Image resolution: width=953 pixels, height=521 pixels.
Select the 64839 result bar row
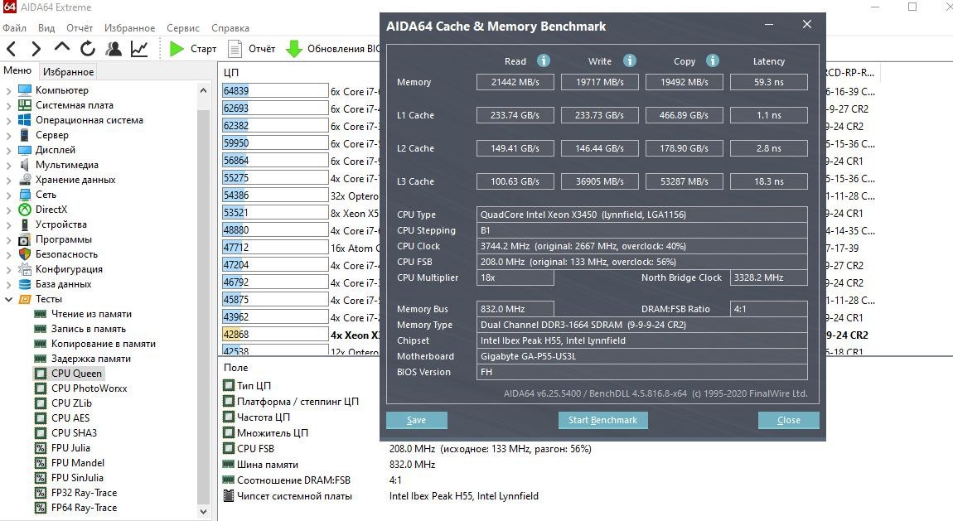click(275, 90)
